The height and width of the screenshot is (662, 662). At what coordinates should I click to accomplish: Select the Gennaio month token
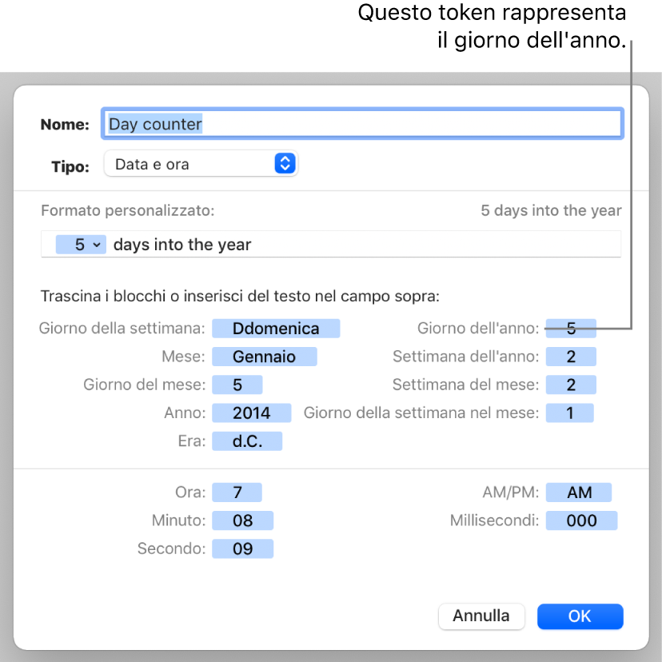264,357
